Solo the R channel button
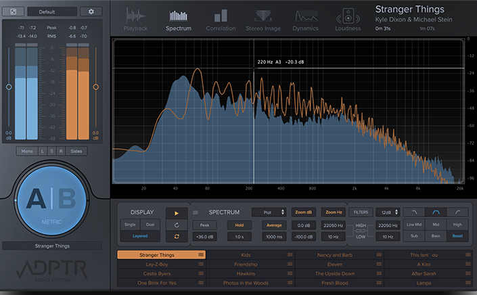477x295 pixels. tap(61, 151)
